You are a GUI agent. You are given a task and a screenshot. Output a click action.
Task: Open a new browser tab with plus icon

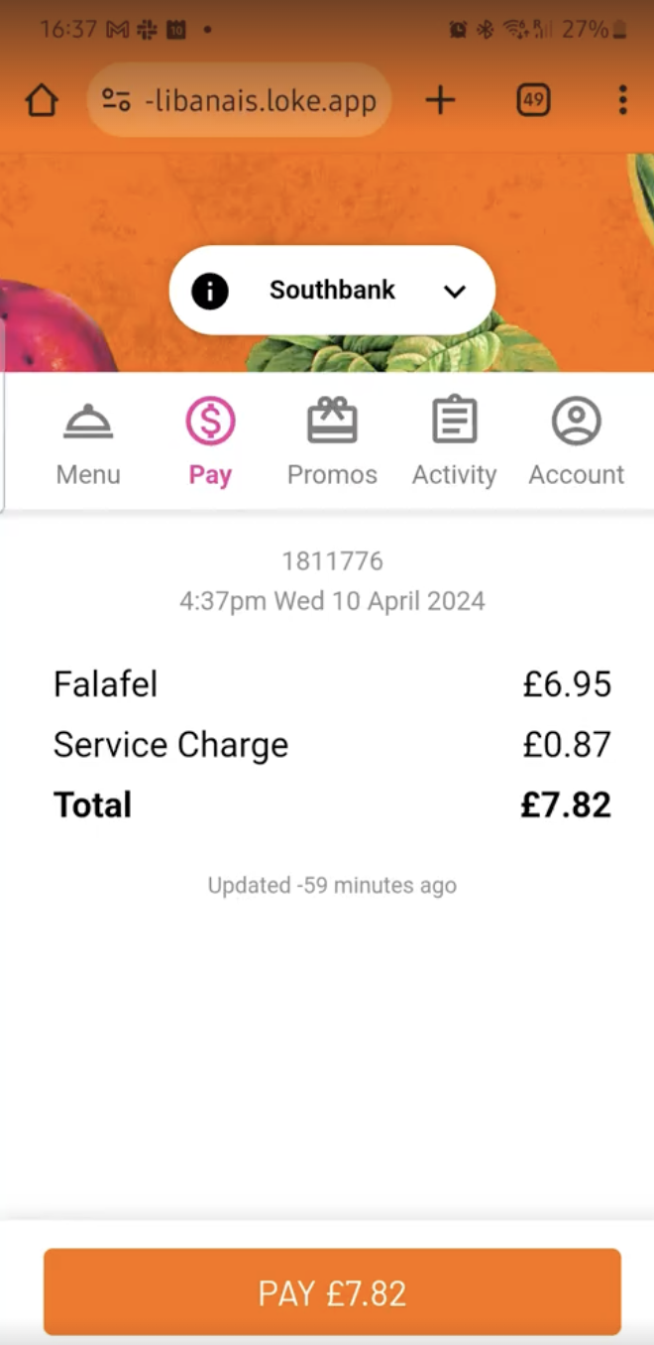point(440,100)
